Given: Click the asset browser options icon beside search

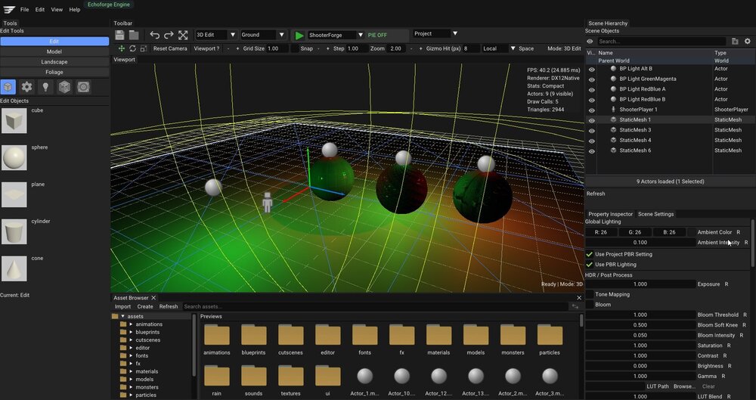Looking at the screenshot, I should pos(575,306).
